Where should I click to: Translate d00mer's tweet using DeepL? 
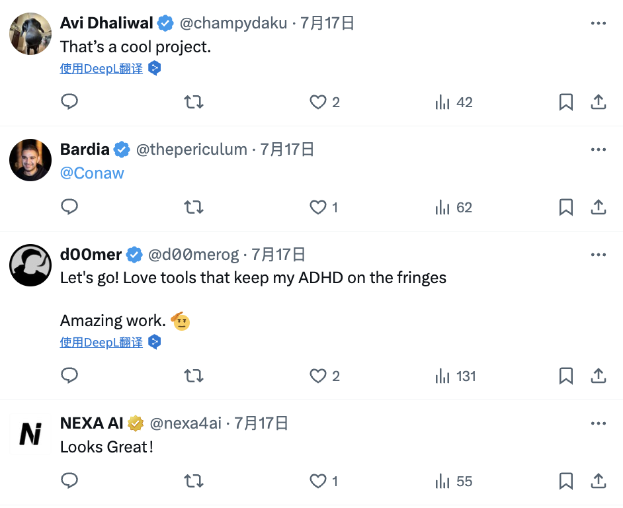click(101, 343)
